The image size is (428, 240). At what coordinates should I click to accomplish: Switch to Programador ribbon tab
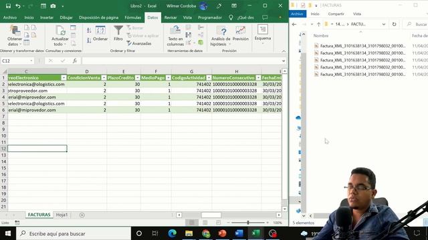coord(209,17)
